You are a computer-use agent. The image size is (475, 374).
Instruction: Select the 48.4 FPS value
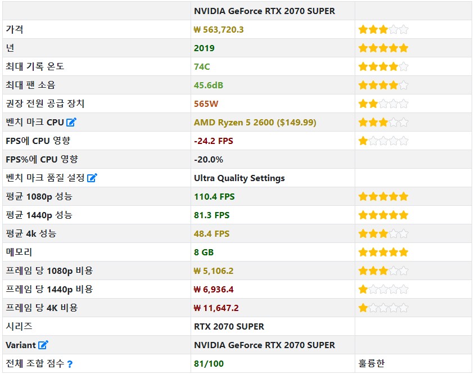(212, 233)
